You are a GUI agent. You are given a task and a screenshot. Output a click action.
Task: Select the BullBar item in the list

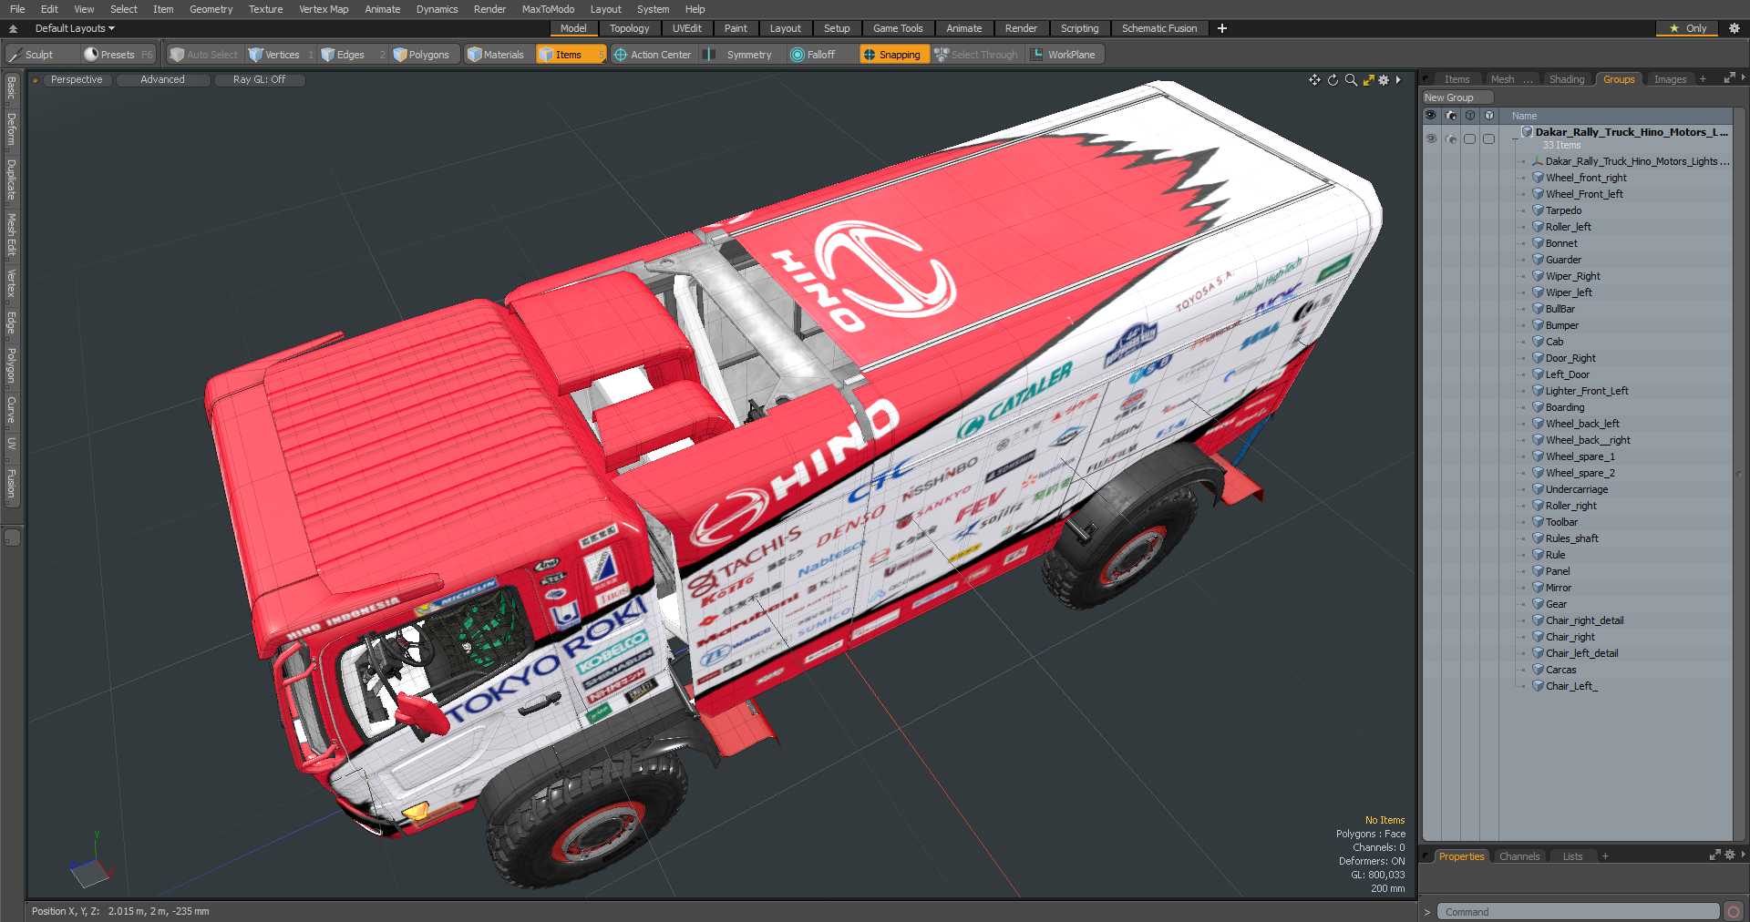click(1560, 309)
